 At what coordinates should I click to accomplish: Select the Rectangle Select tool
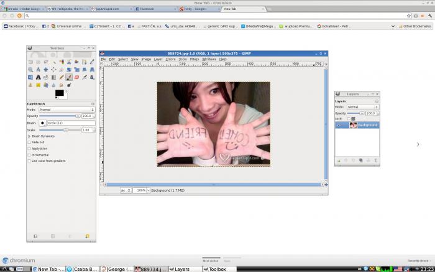30,62
